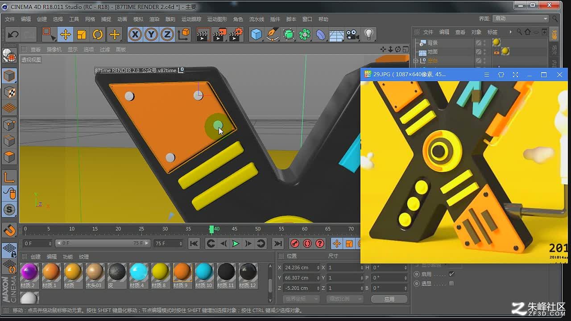This screenshot has height=321, width=571.
Task: Render to Picture Viewer
Action: [x=219, y=34]
